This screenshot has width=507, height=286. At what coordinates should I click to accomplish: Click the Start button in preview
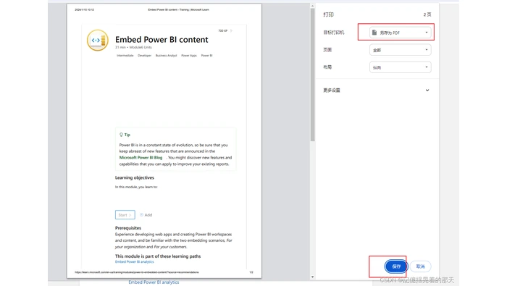125,215
